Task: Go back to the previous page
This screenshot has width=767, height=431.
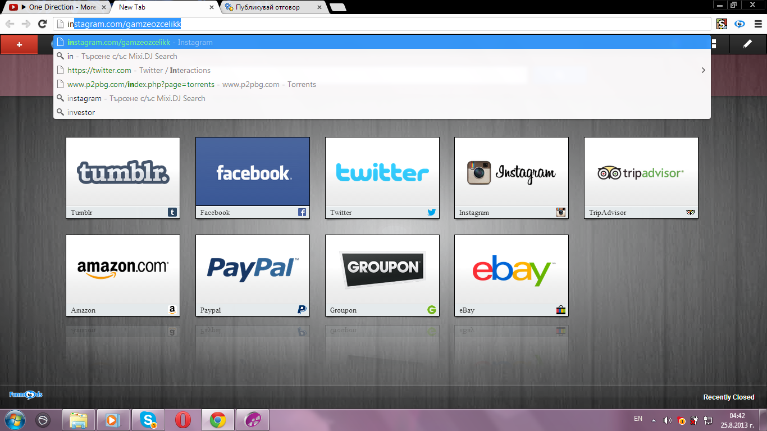Action: [10, 24]
